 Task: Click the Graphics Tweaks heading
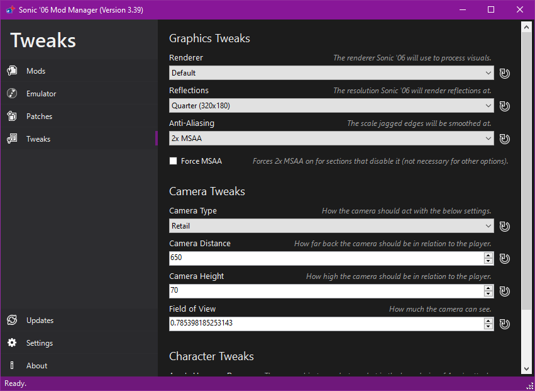209,38
